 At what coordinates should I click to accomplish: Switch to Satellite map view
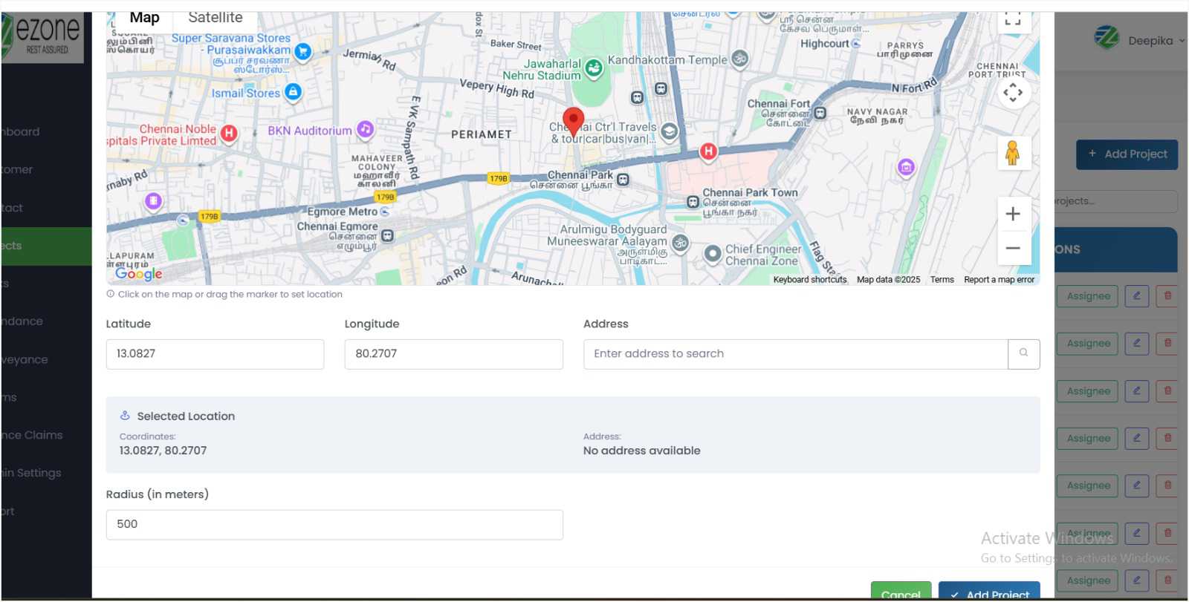215,18
